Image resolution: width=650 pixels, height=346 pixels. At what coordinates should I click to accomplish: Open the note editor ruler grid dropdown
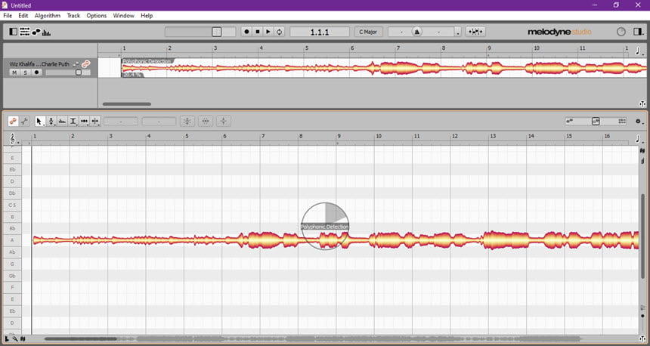click(x=639, y=139)
